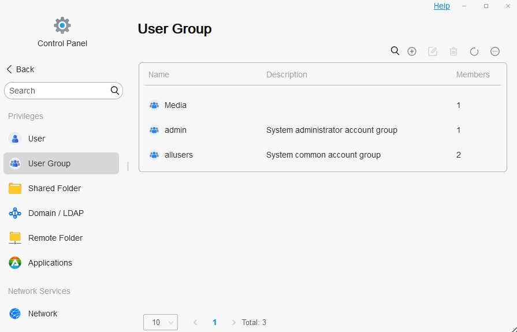This screenshot has height=332, width=517.
Task: Click the refresh icon in toolbar
Action: pyautogui.click(x=474, y=51)
